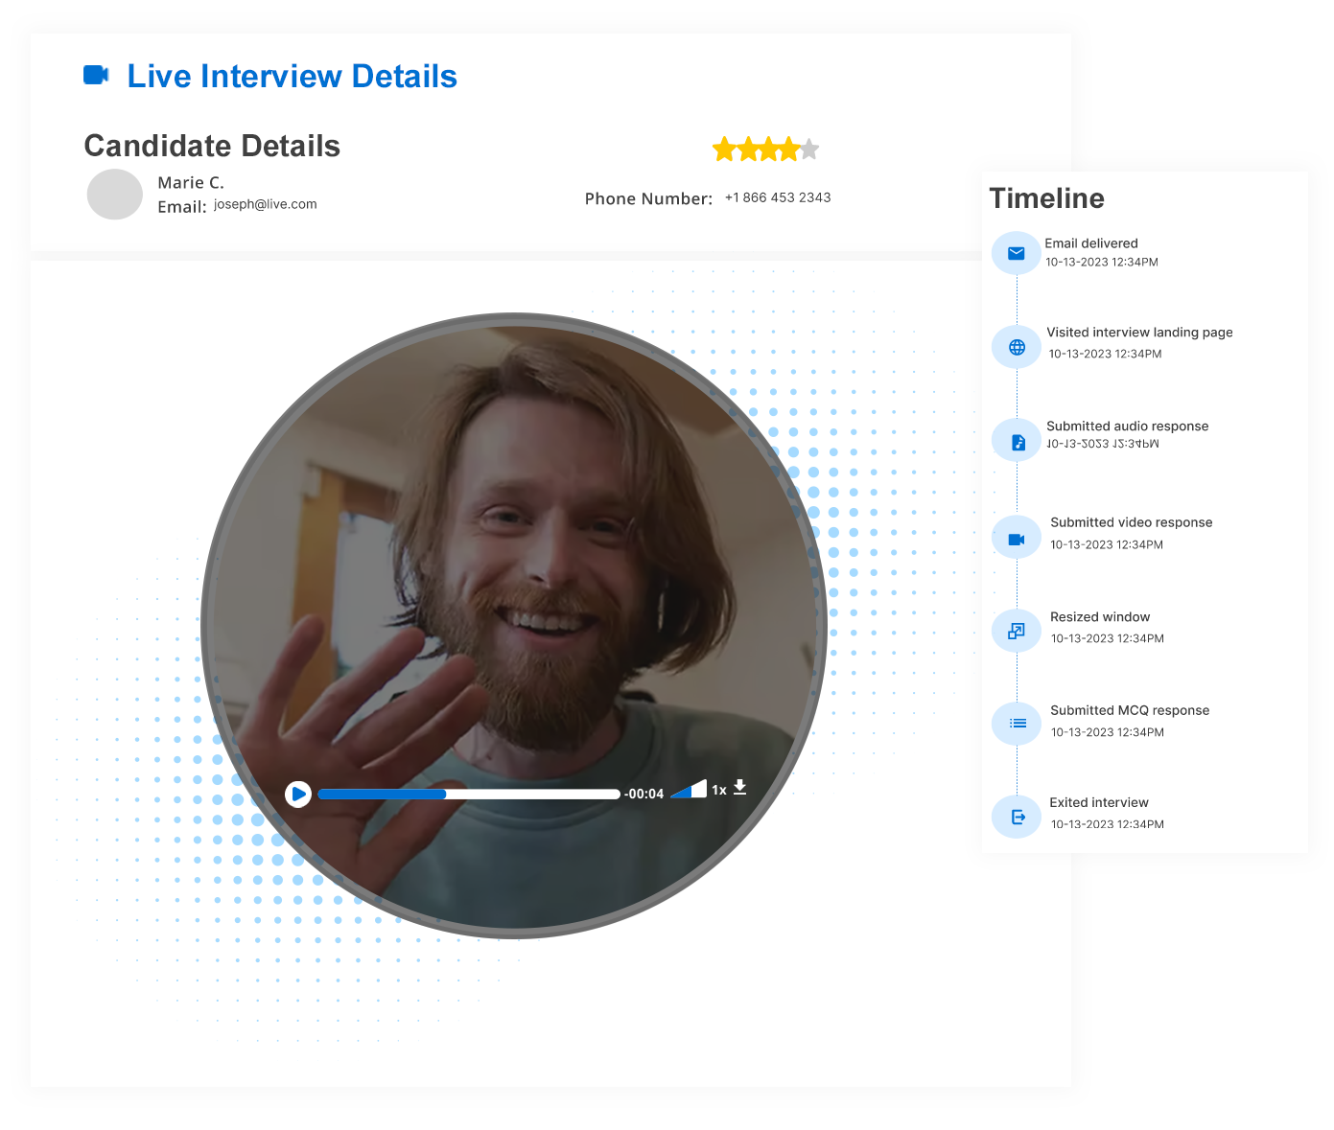Click the video camera icon beside Live Interview Details
Image resolution: width=1334 pixels, height=1130 pixels.
tap(96, 75)
